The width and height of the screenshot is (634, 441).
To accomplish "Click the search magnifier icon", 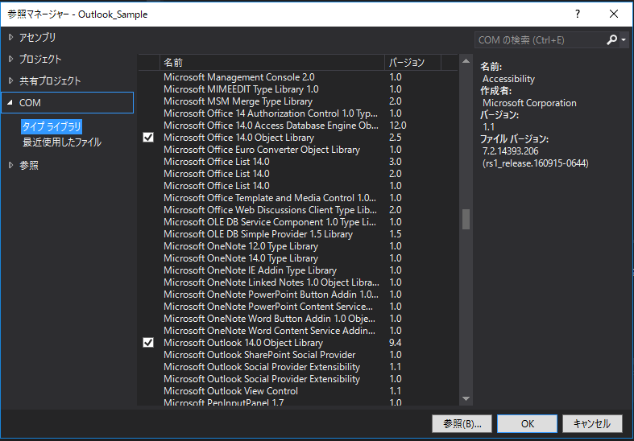I will coord(611,39).
